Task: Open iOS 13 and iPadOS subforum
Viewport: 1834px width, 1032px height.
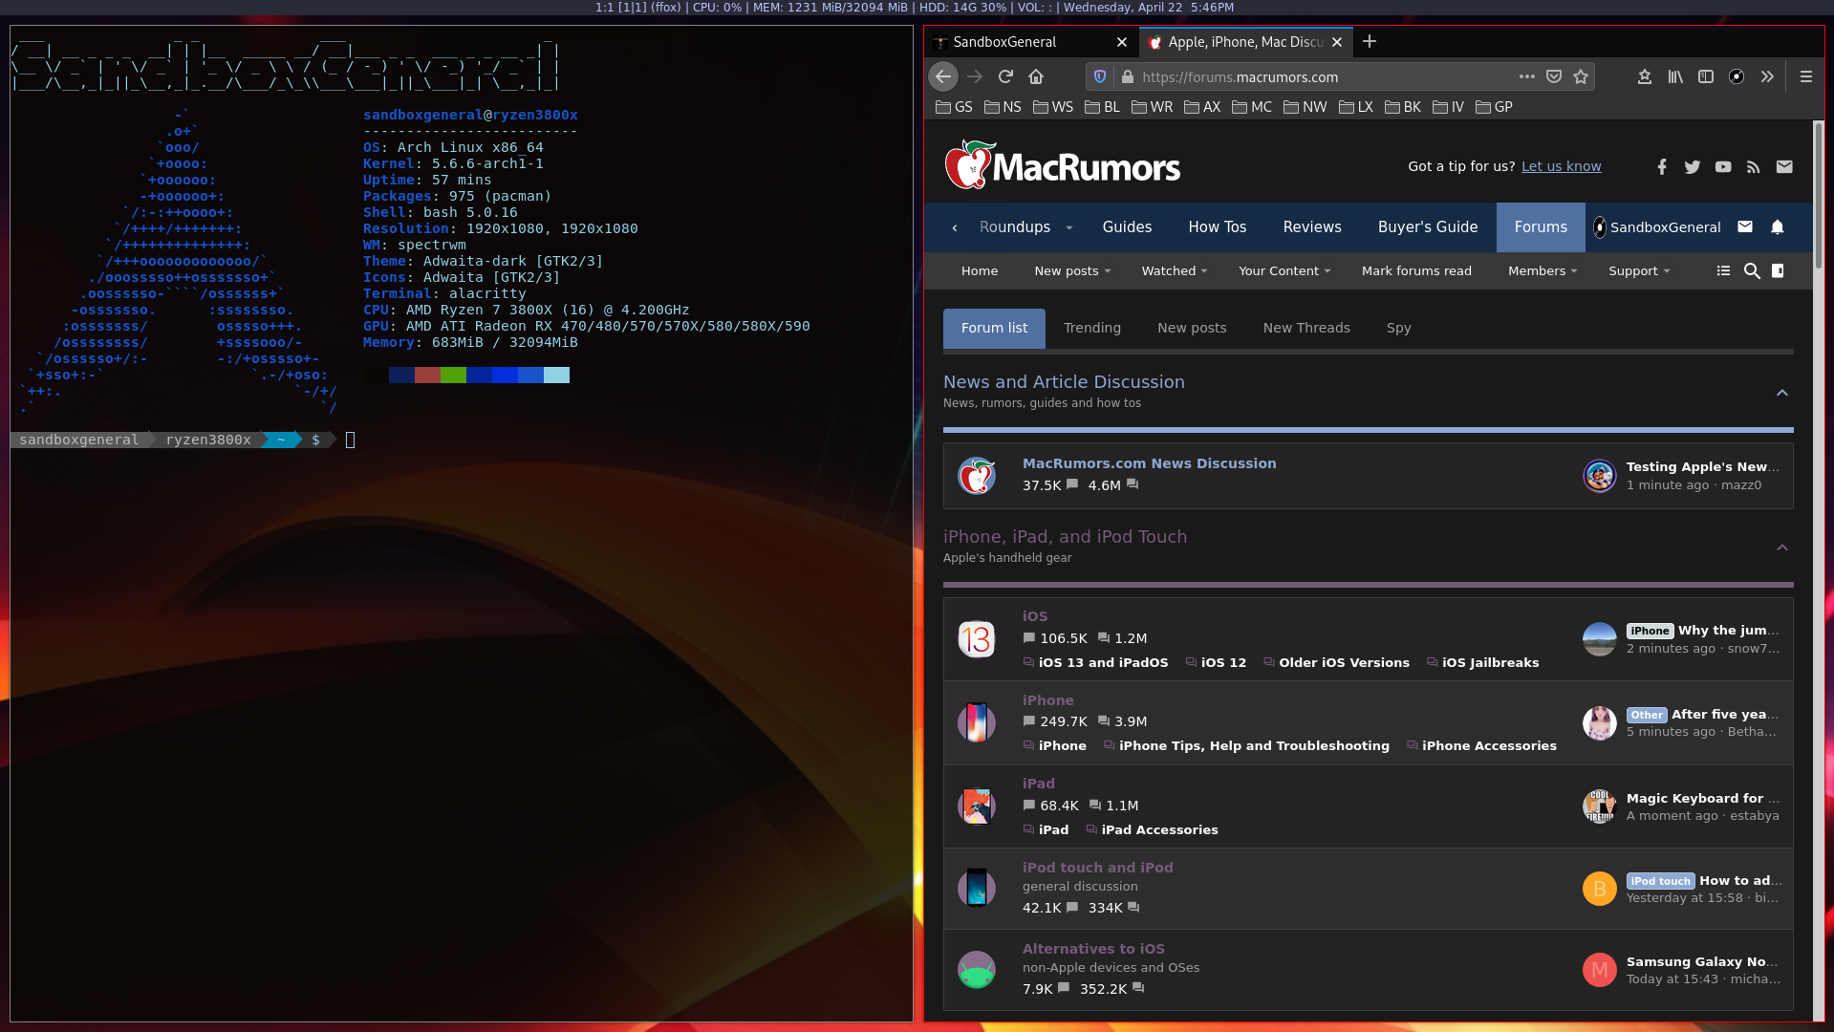Action: [x=1103, y=662]
